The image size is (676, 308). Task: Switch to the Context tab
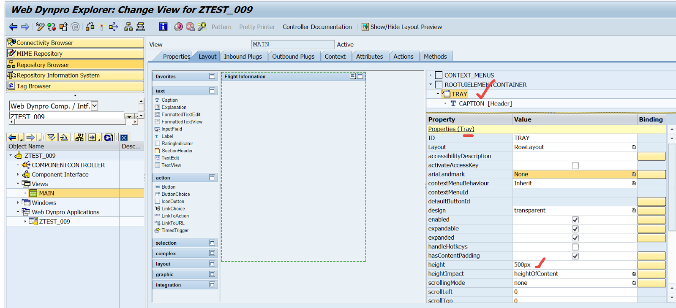tap(335, 57)
